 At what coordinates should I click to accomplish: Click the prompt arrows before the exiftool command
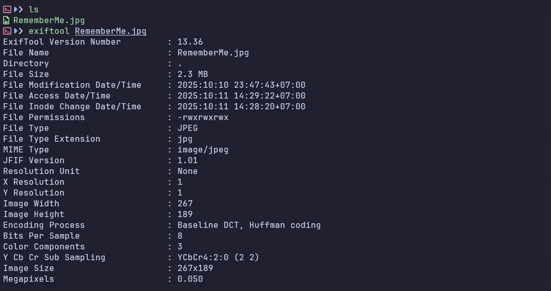coord(18,31)
